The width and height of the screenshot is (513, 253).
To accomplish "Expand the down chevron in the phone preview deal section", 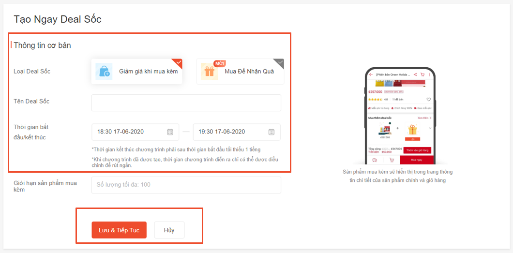I will click(x=430, y=128).
